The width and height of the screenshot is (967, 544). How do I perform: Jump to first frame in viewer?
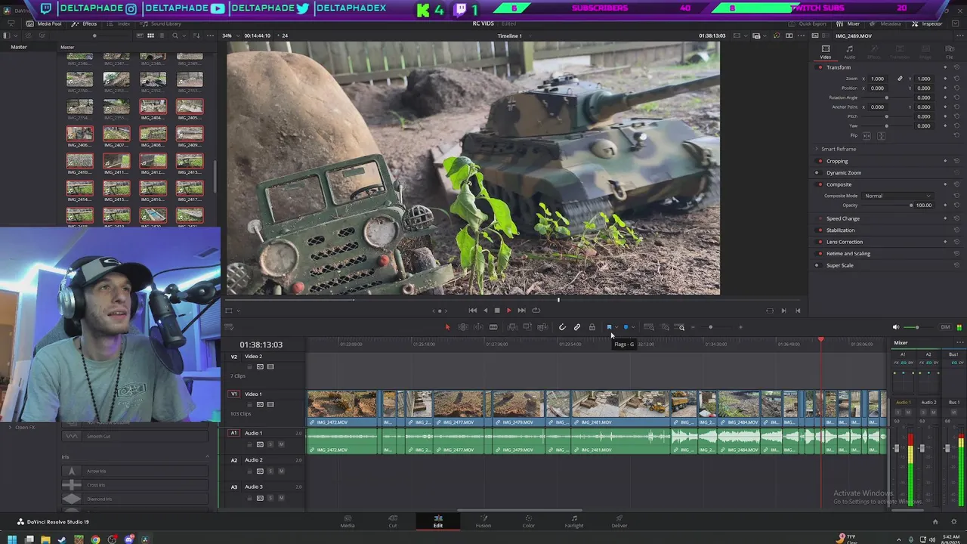tap(473, 311)
